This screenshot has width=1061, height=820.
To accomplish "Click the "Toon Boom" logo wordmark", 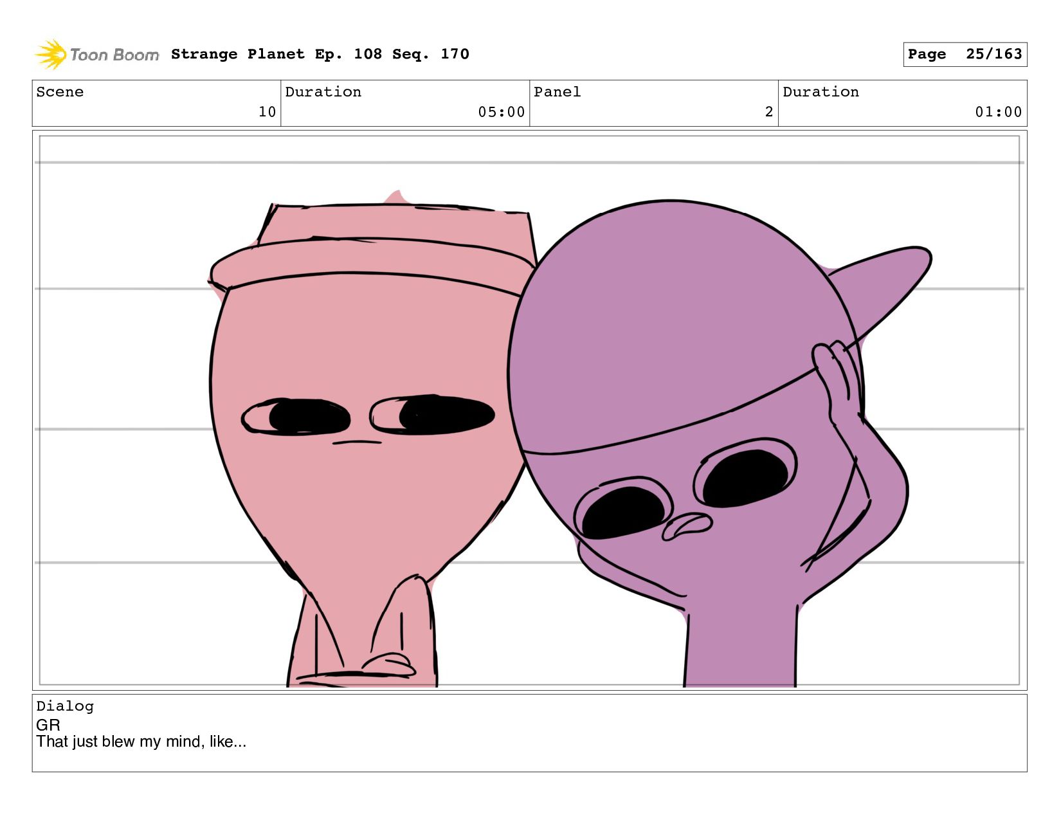I will click(x=114, y=55).
